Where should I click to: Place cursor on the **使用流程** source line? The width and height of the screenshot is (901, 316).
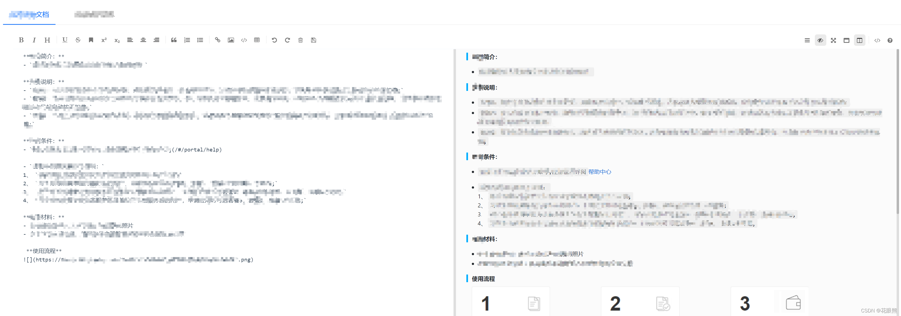coord(44,251)
